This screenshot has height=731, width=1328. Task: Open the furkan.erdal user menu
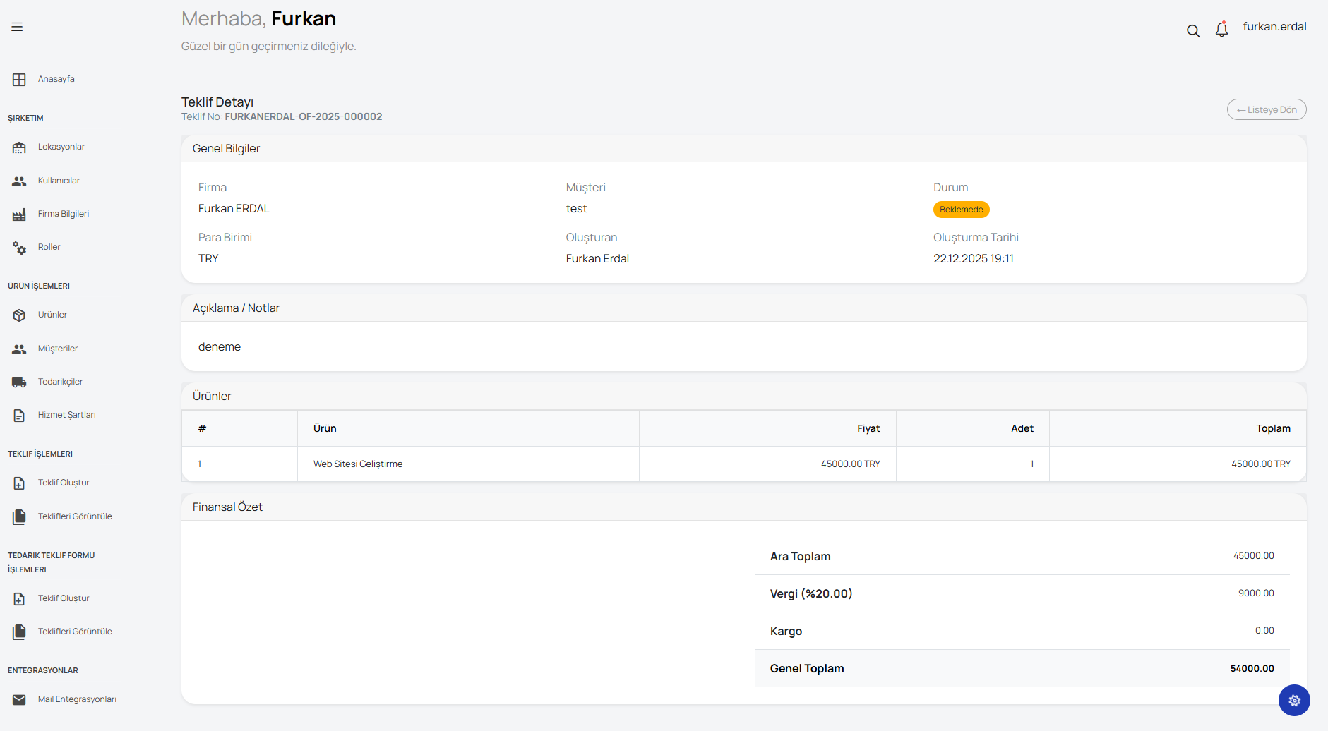coord(1274,27)
